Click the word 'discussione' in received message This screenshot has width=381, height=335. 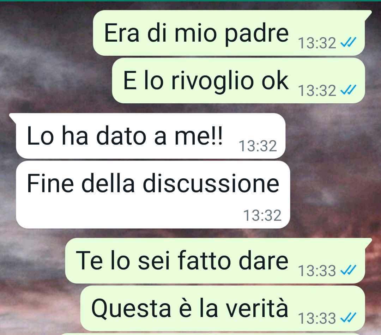click(x=211, y=183)
